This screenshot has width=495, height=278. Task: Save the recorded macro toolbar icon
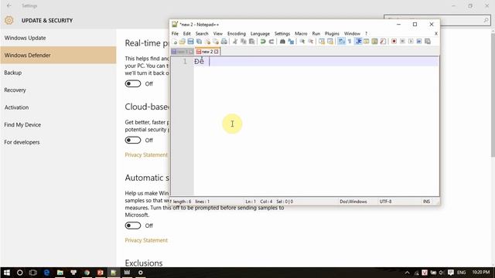(x=428, y=41)
